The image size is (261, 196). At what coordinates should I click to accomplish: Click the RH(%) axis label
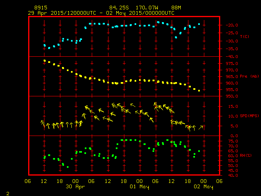[x=246, y=156]
